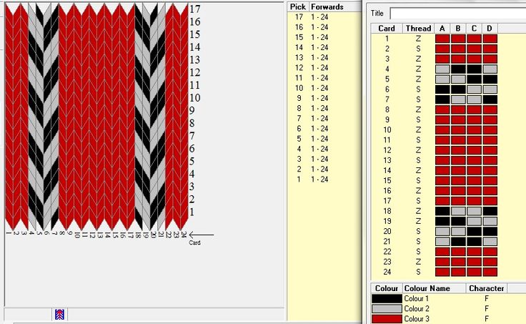Click the blue chevron pattern icon in status bar
This screenshot has width=526, height=324.
pos(59,314)
